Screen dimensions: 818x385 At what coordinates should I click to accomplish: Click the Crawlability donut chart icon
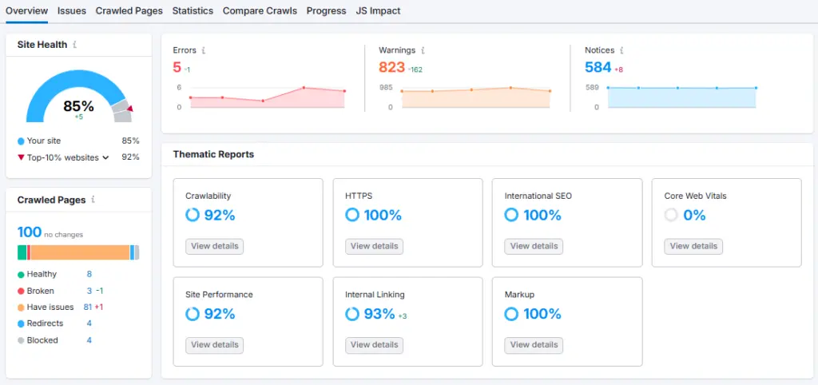tap(193, 215)
